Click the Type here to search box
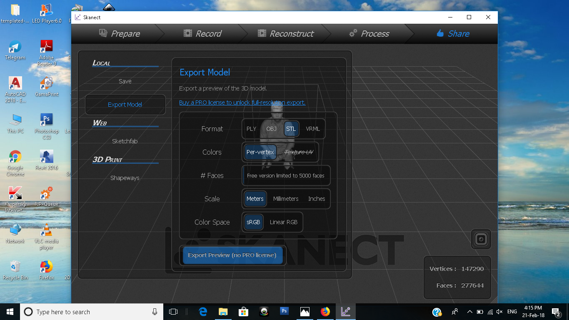The width and height of the screenshot is (569, 320). coord(91,312)
